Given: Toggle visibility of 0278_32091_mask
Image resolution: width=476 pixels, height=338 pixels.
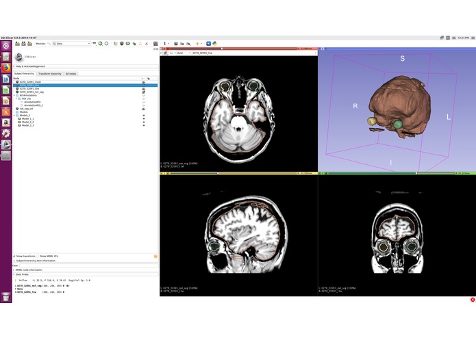Looking at the screenshot, I should coord(144,82).
